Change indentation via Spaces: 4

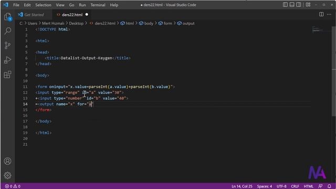coord(265,186)
